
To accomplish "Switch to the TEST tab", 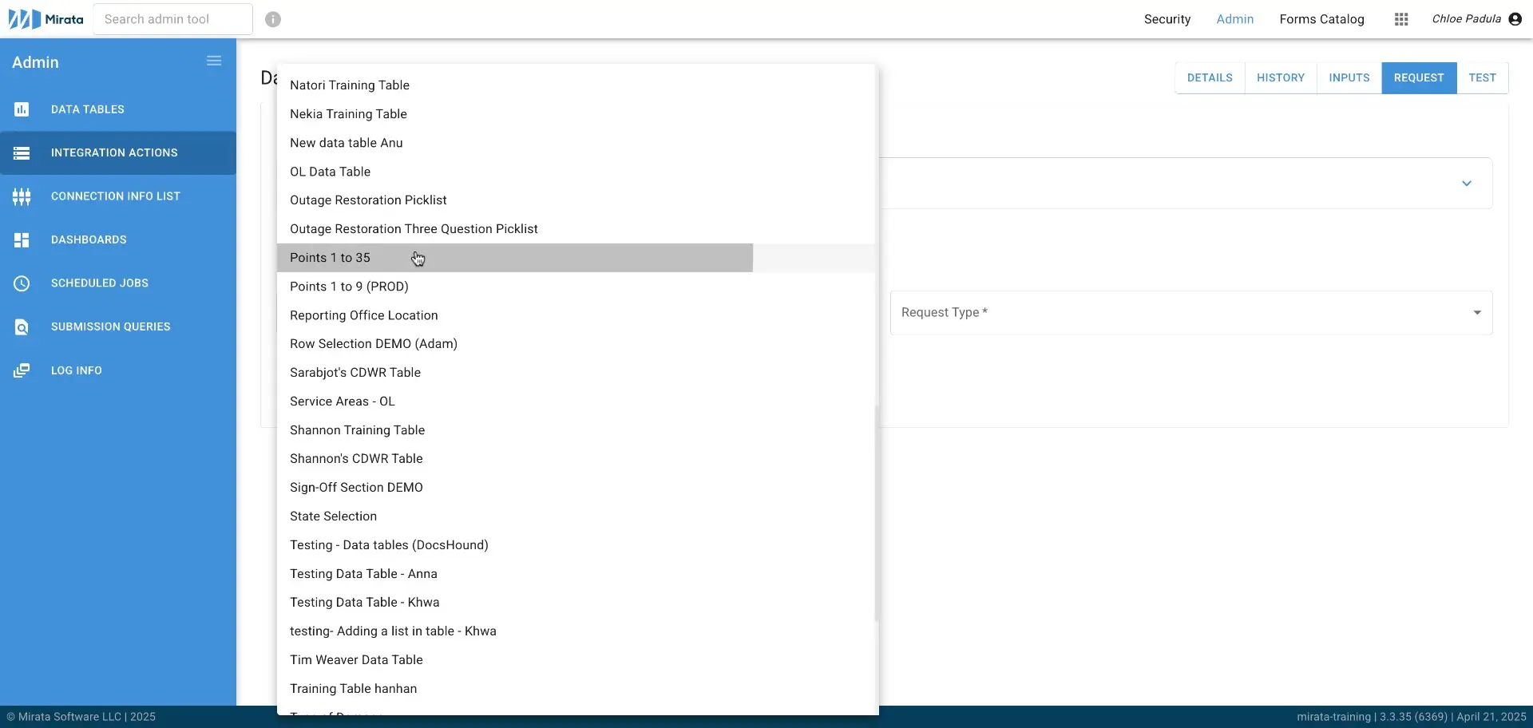I will click(x=1483, y=77).
